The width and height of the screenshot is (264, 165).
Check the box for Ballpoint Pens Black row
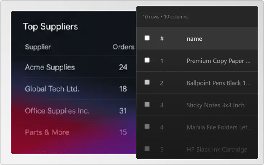point(147,82)
